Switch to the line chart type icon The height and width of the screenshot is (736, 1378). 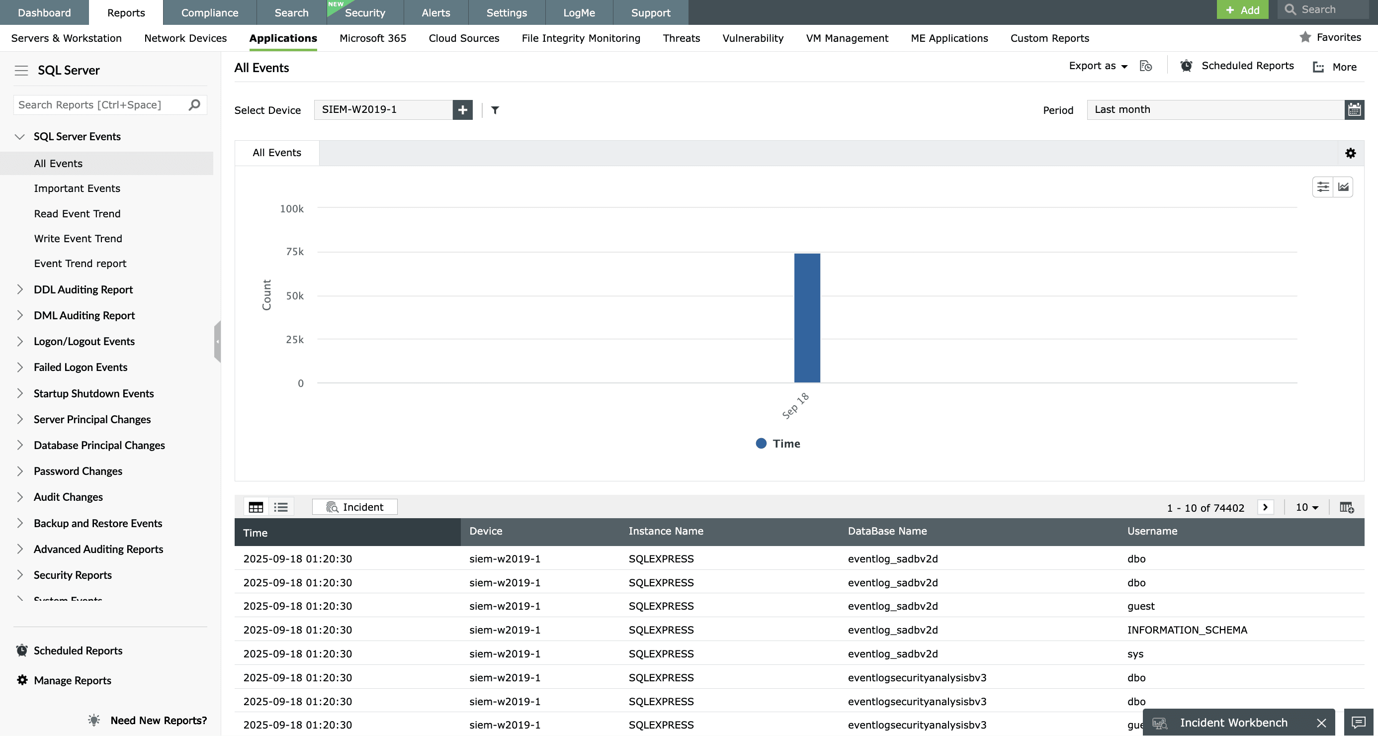1343,187
